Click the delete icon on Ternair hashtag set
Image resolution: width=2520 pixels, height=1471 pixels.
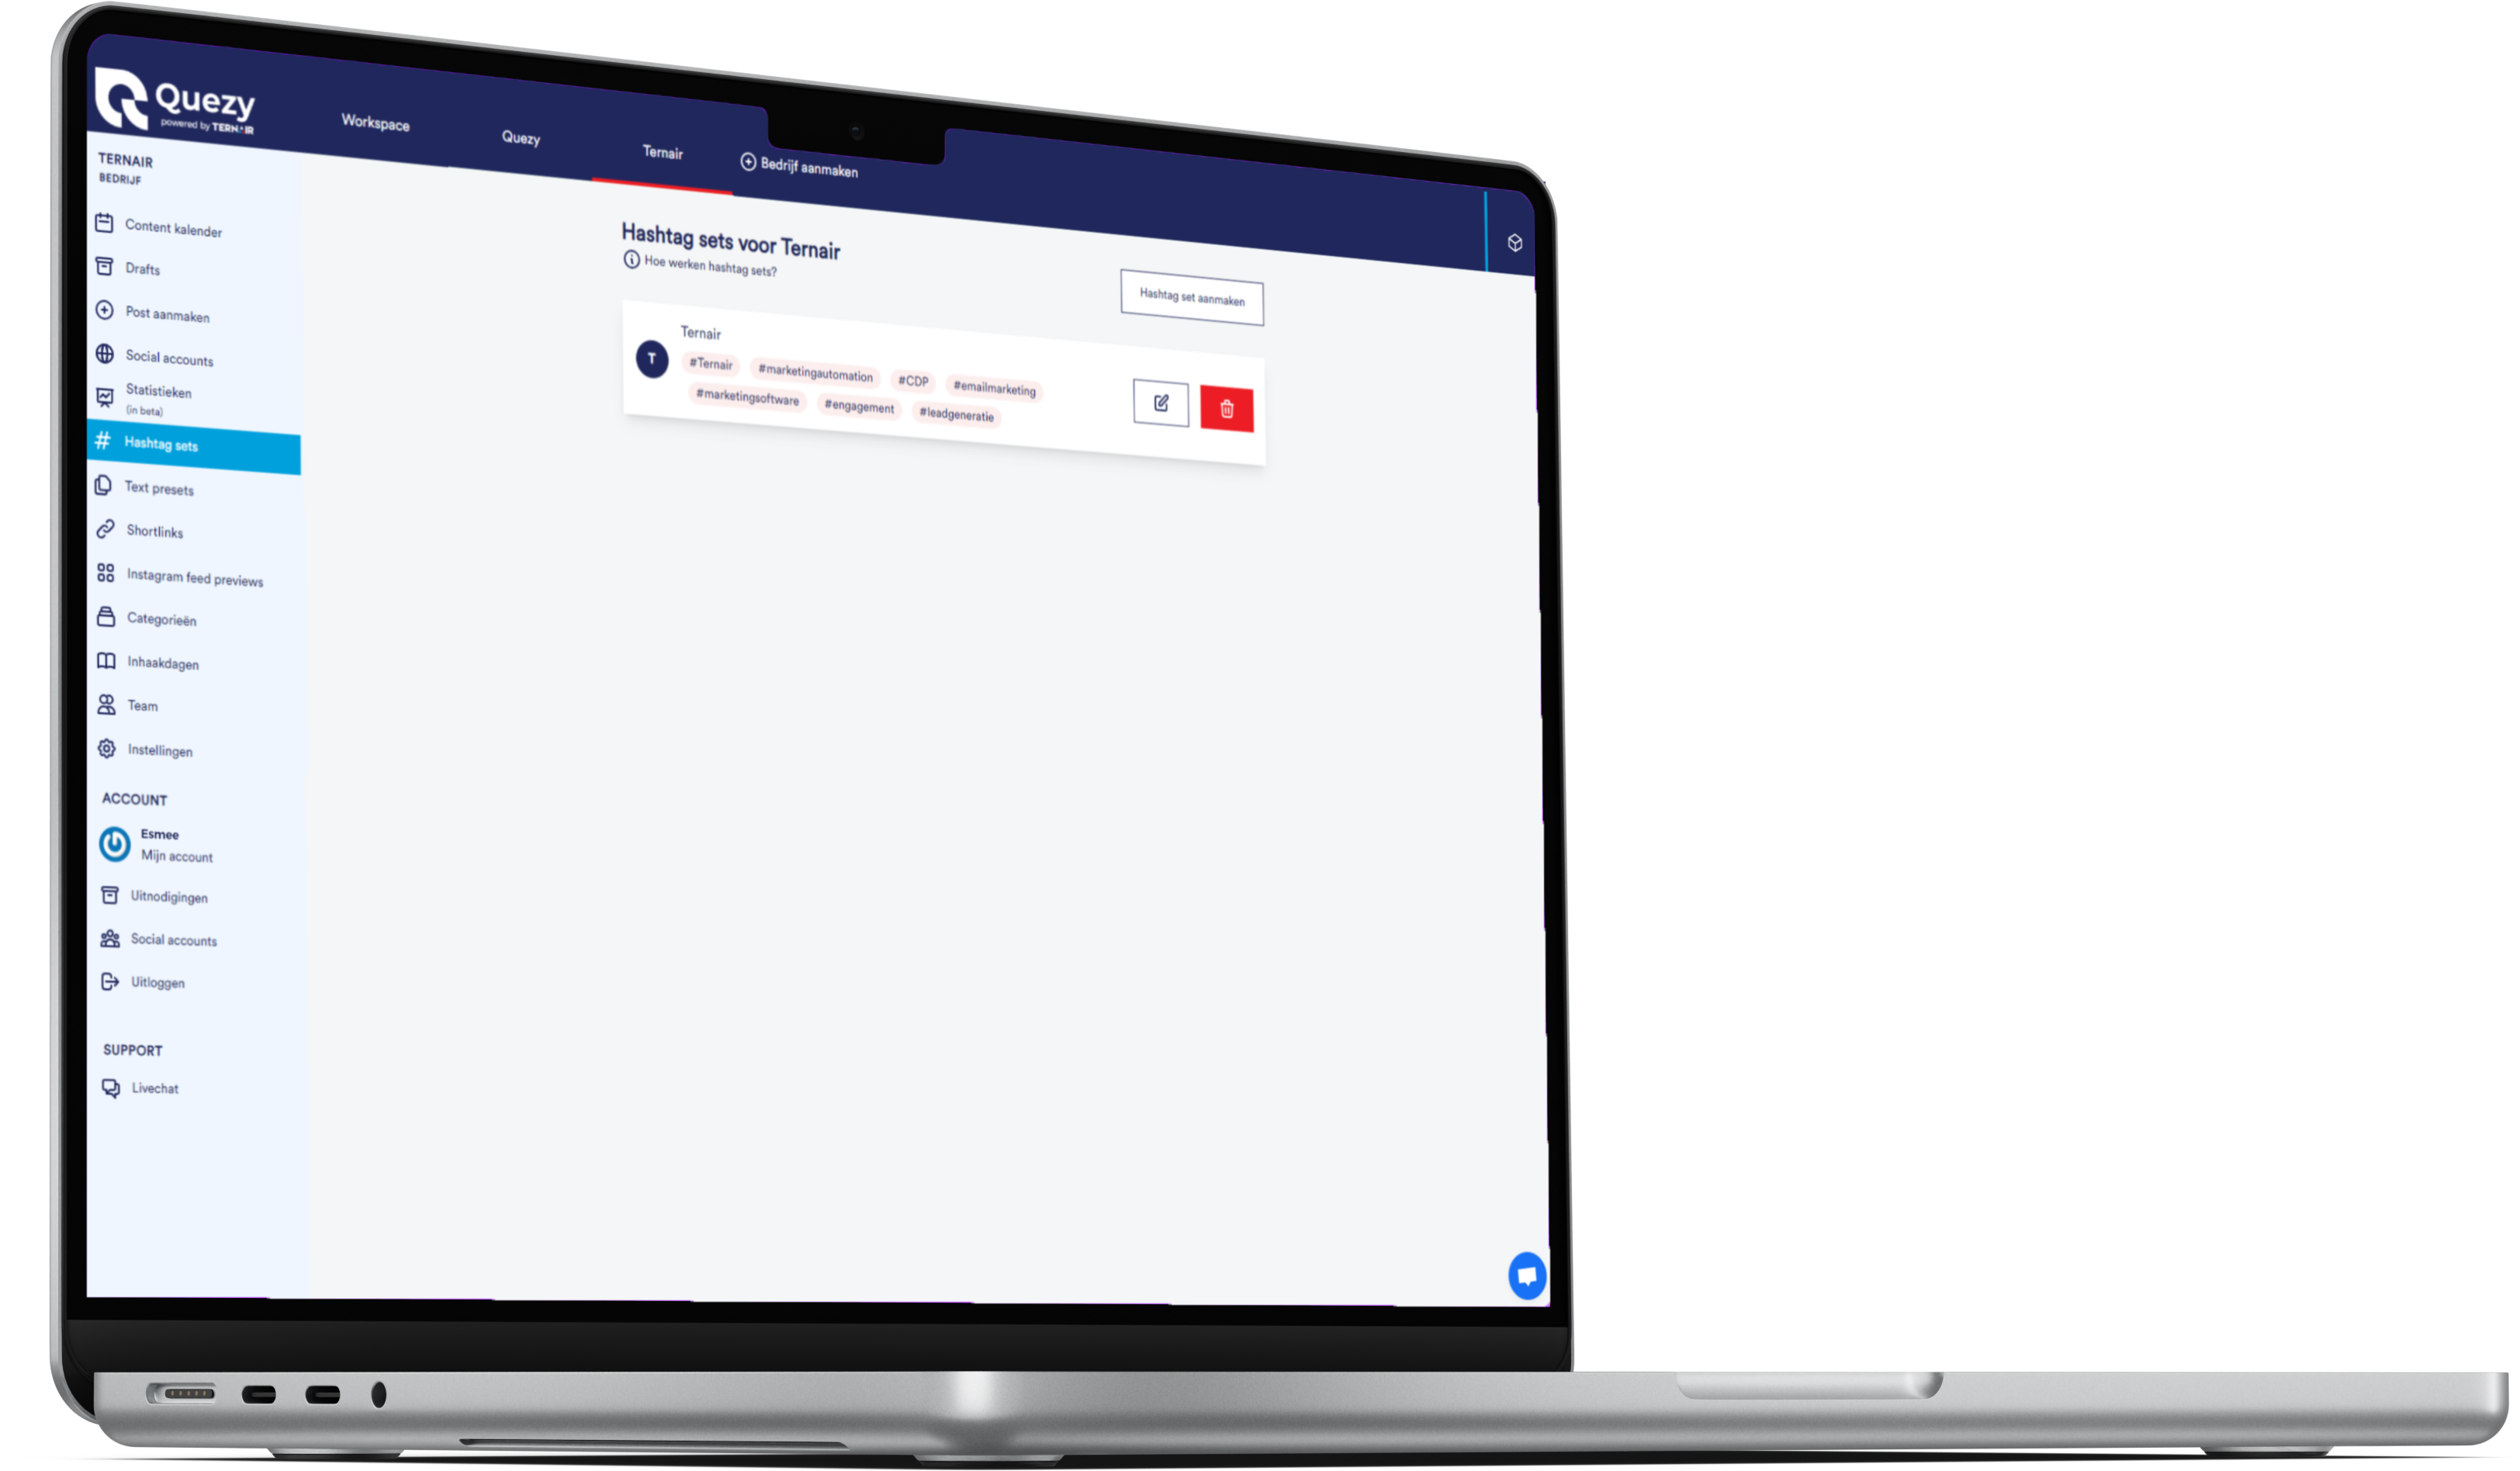[1226, 407]
